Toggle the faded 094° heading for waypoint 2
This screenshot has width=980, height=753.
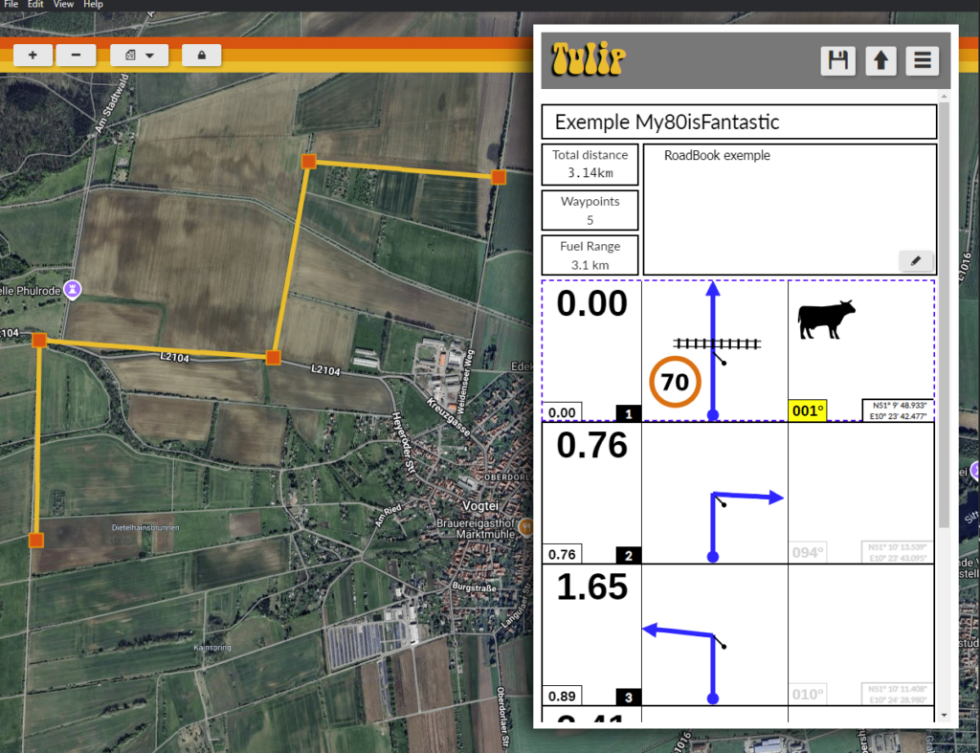click(808, 552)
